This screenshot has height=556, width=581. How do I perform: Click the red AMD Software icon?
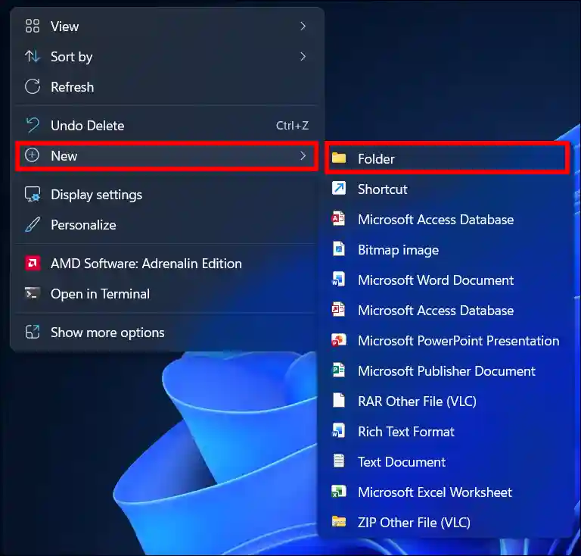pos(33,264)
